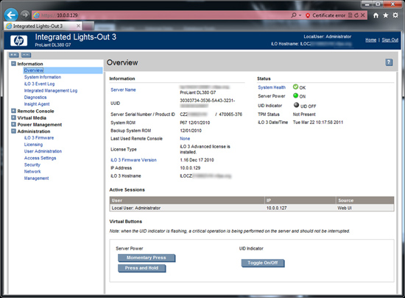
Task: Click the Press and Hold button
Action: (141, 268)
